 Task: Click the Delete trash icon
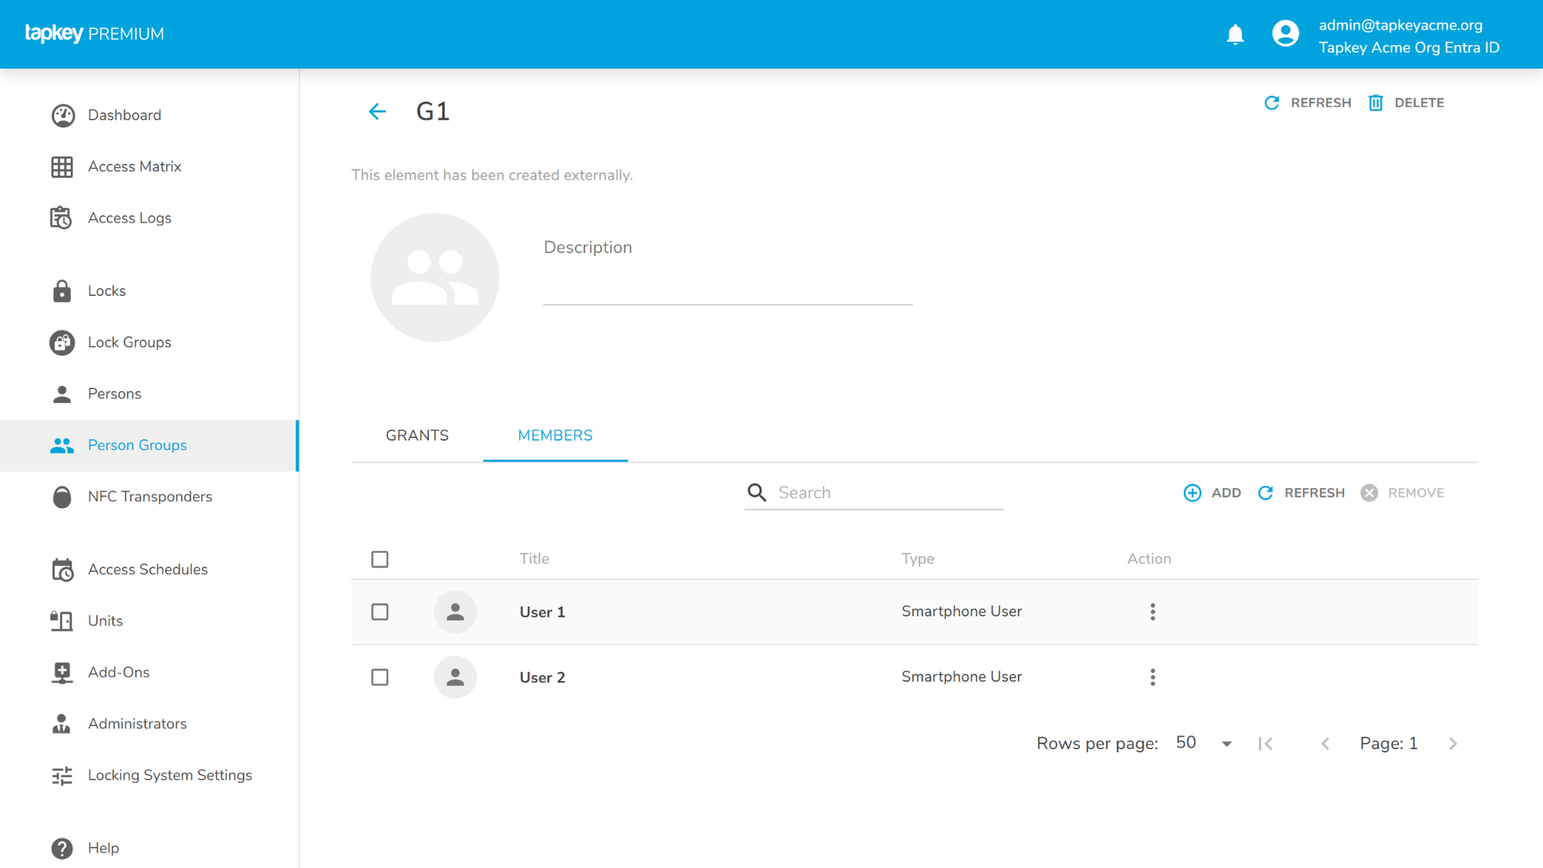tap(1376, 102)
